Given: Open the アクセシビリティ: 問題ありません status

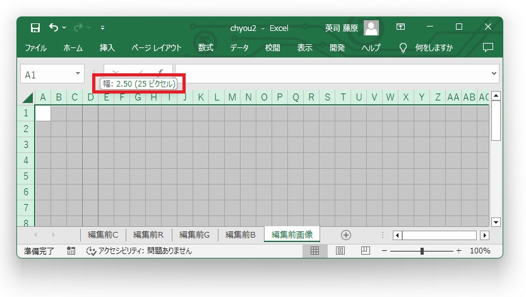Looking at the screenshot, I should tap(139, 251).
